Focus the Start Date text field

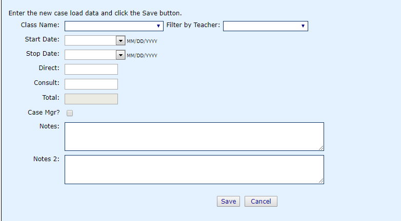point(91,40)
